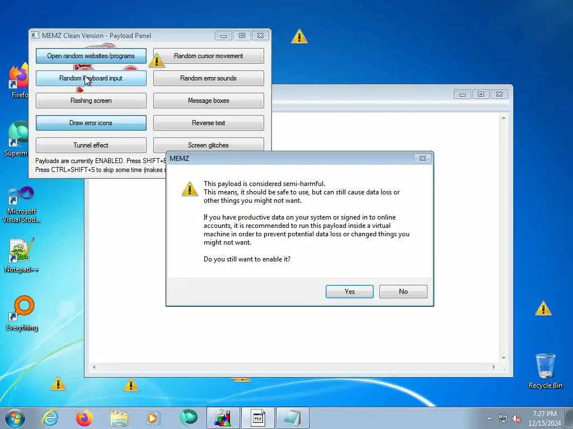573x429 pixels.
Task: Select the Recycle Bin icon
Action: click(x=545, y=371)
